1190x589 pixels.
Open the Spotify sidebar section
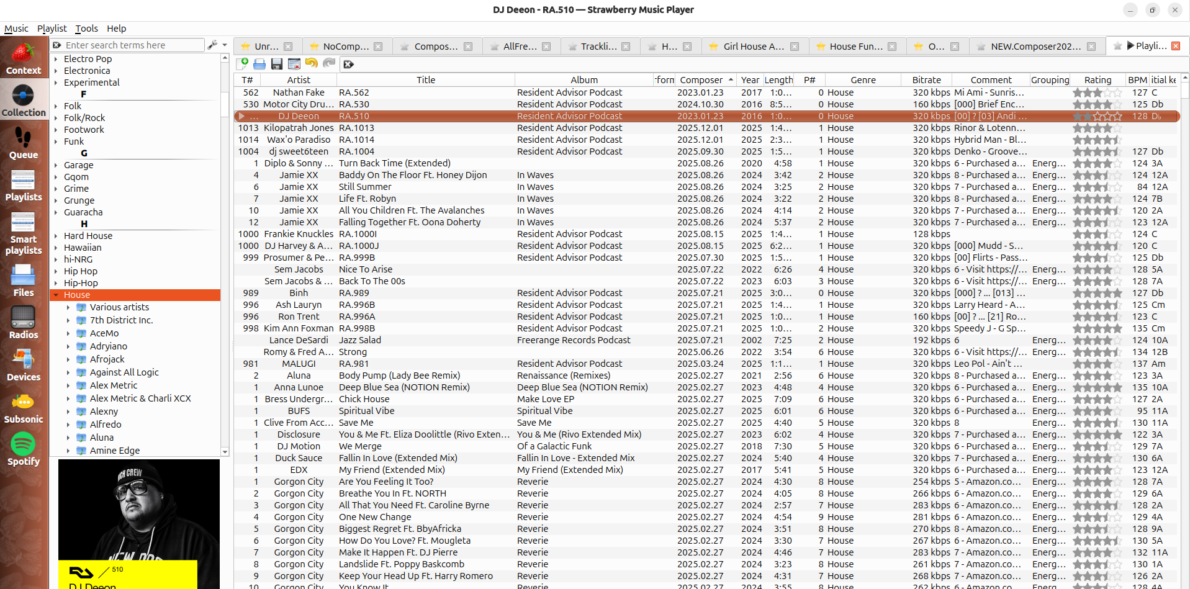24,449
